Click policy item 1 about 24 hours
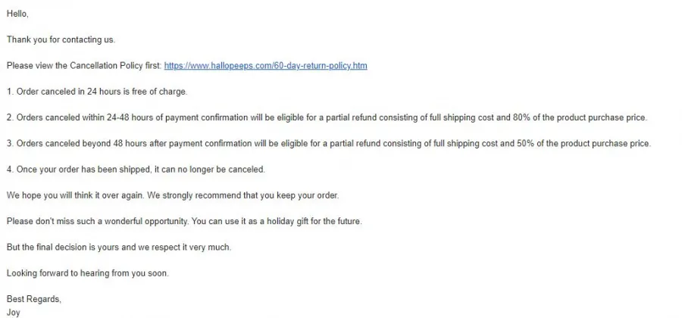The width and height of the screenshot is (682, 318). [97, 92]
